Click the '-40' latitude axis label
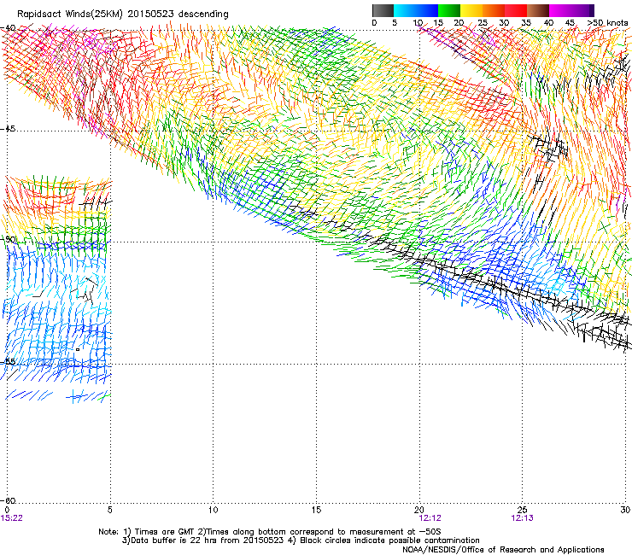The height and width of the screenshot is (555, 632). tap(8, 28)
